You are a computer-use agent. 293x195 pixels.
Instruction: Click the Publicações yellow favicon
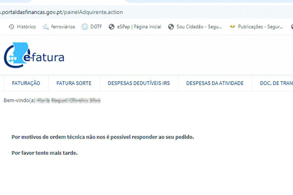[233, 27]
